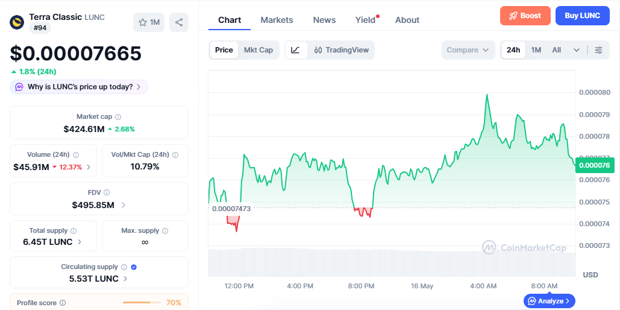Expand Circulating supply details chevron

click(125, 279)
